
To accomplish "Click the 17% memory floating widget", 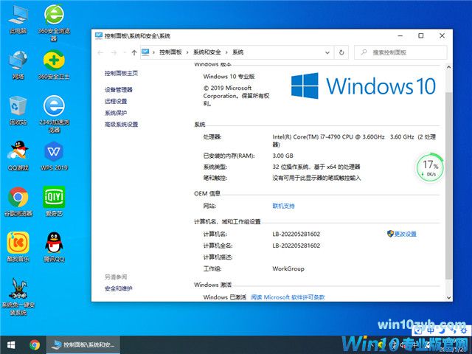I will click(430, 168).
